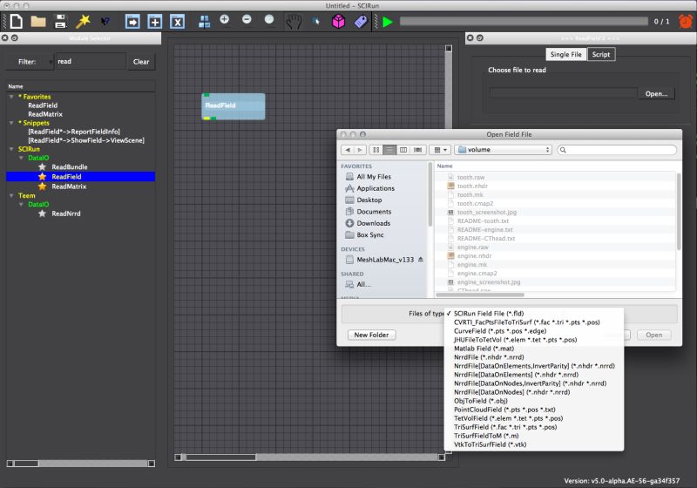The width and height of the screenshot is (697, 488).
Task: Toggle the ReadMatrix favorite star under SCIRun
Action: pyautogui.click(x=42, y=186)
